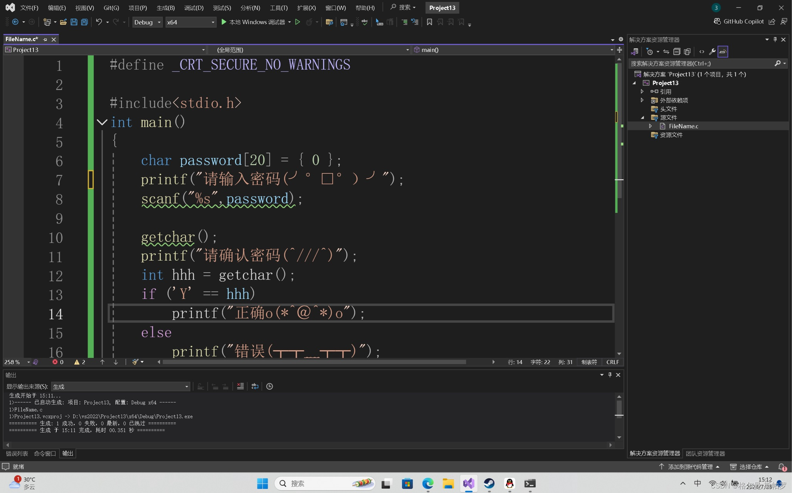Viewport: 792px width, 493px height.
Task: Click 添加到源代码管理 in the status bar
Action: (x=690, y=467)
